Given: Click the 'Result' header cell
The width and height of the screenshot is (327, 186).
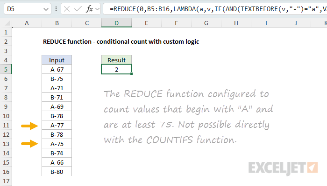Looking at the screenshot, I should [x=117, y=60].
